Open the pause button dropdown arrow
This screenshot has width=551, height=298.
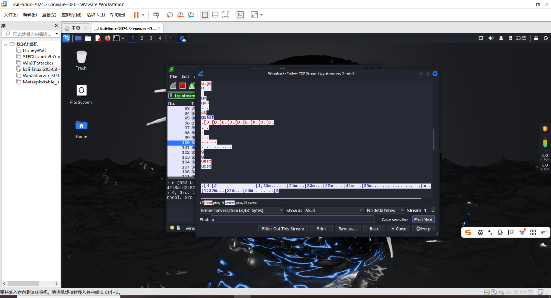click(x=143, y=15)
